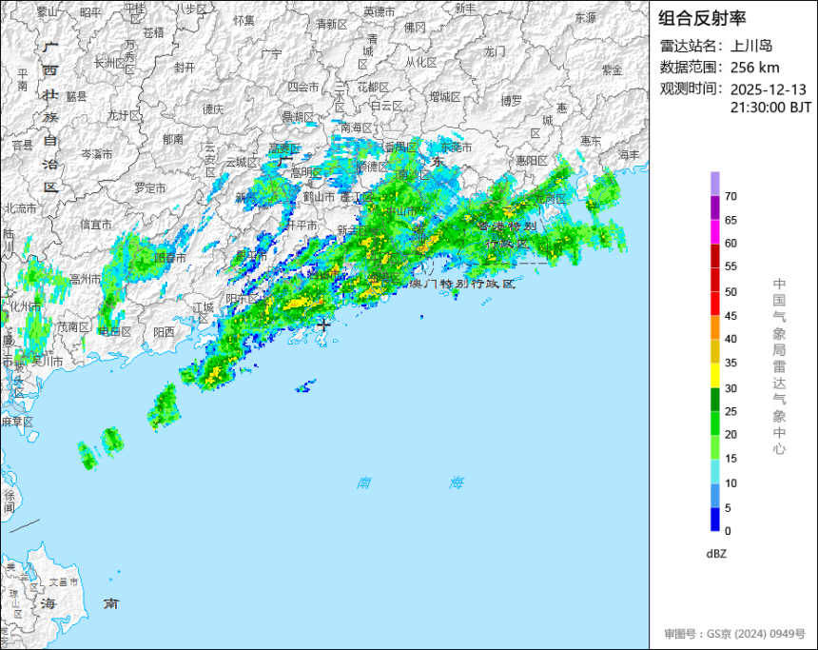Click the 海丰 county label
Image resolution: width=818 pixels, height=650 pixels.
629,154
